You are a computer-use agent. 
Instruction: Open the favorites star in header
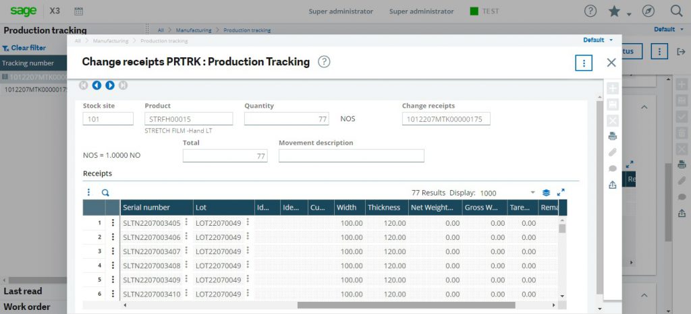click(614, 11)
